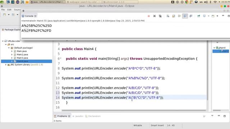Screen dimensions: 230x129
Task: Expand the JRE System Library node
Action: pos(6,64)
